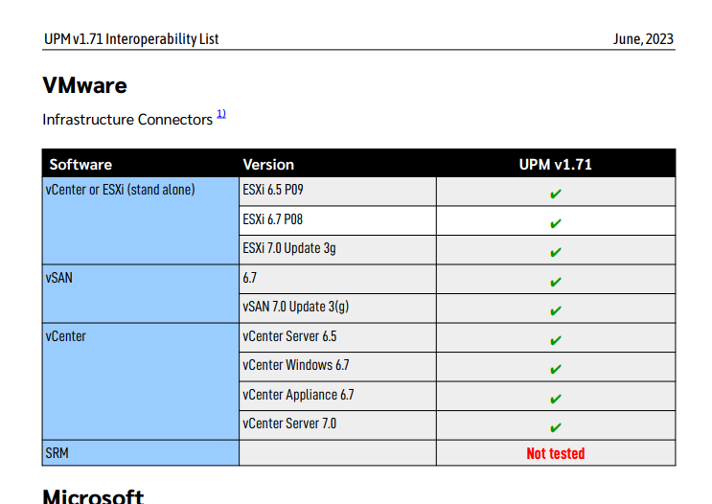Click green checkmark for ESXi 6.5 P09
This screenshot has height=504, width=712.
(556, 194)
